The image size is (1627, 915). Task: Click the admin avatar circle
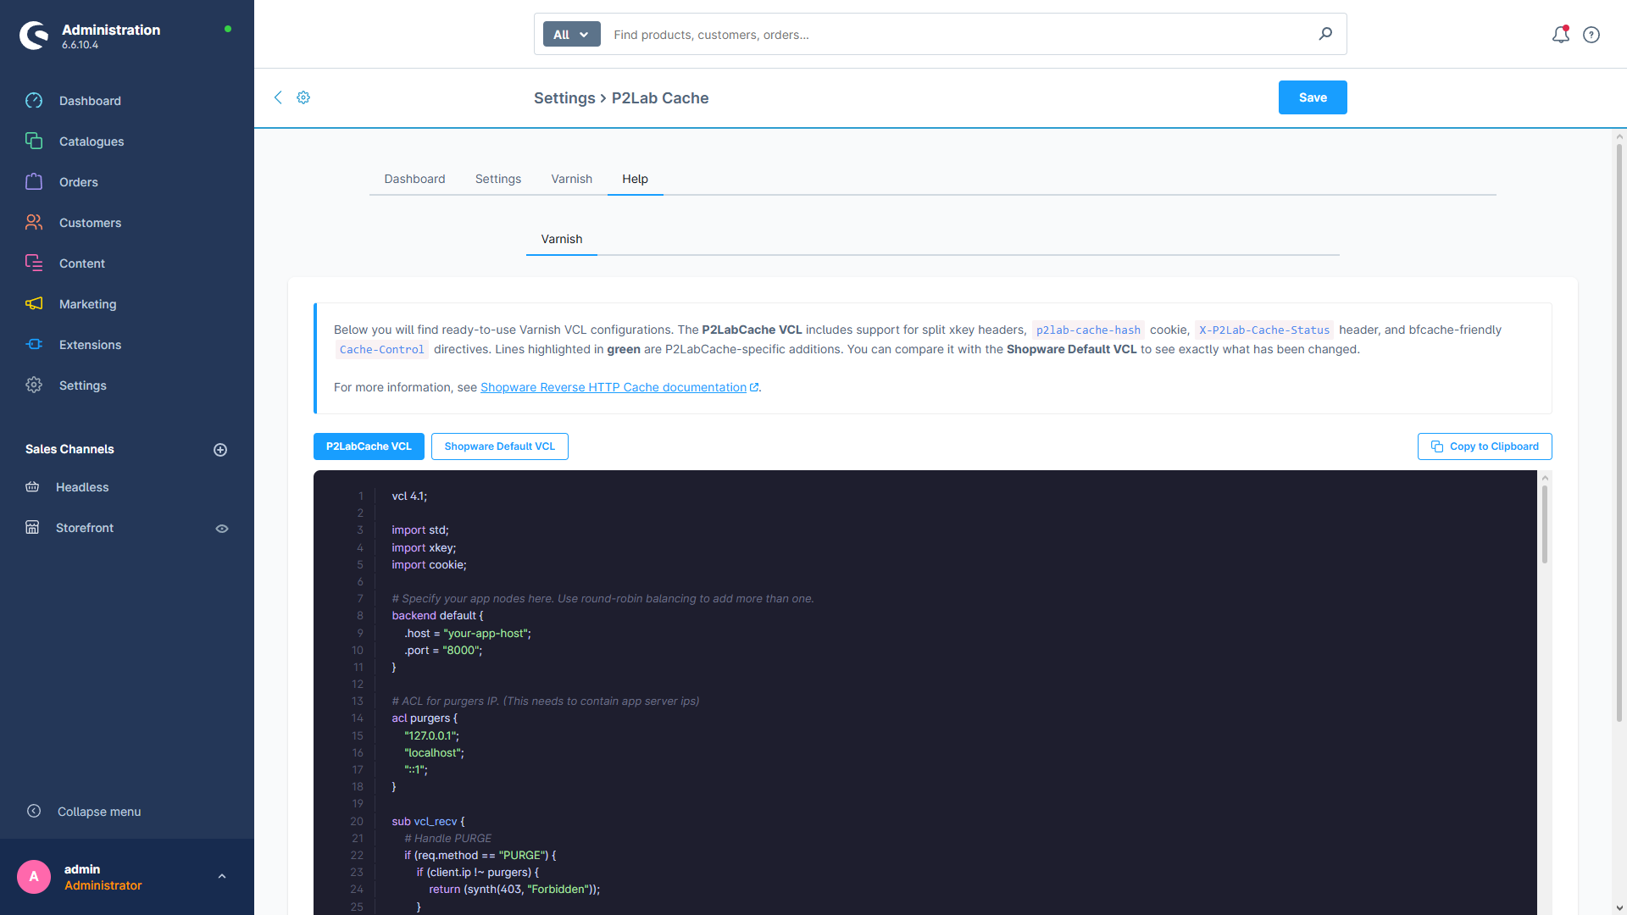tap(34, 877)
